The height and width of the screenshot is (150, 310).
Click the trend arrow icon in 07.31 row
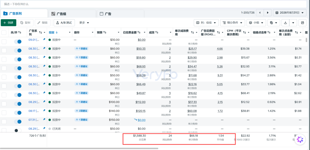[135, 120]
